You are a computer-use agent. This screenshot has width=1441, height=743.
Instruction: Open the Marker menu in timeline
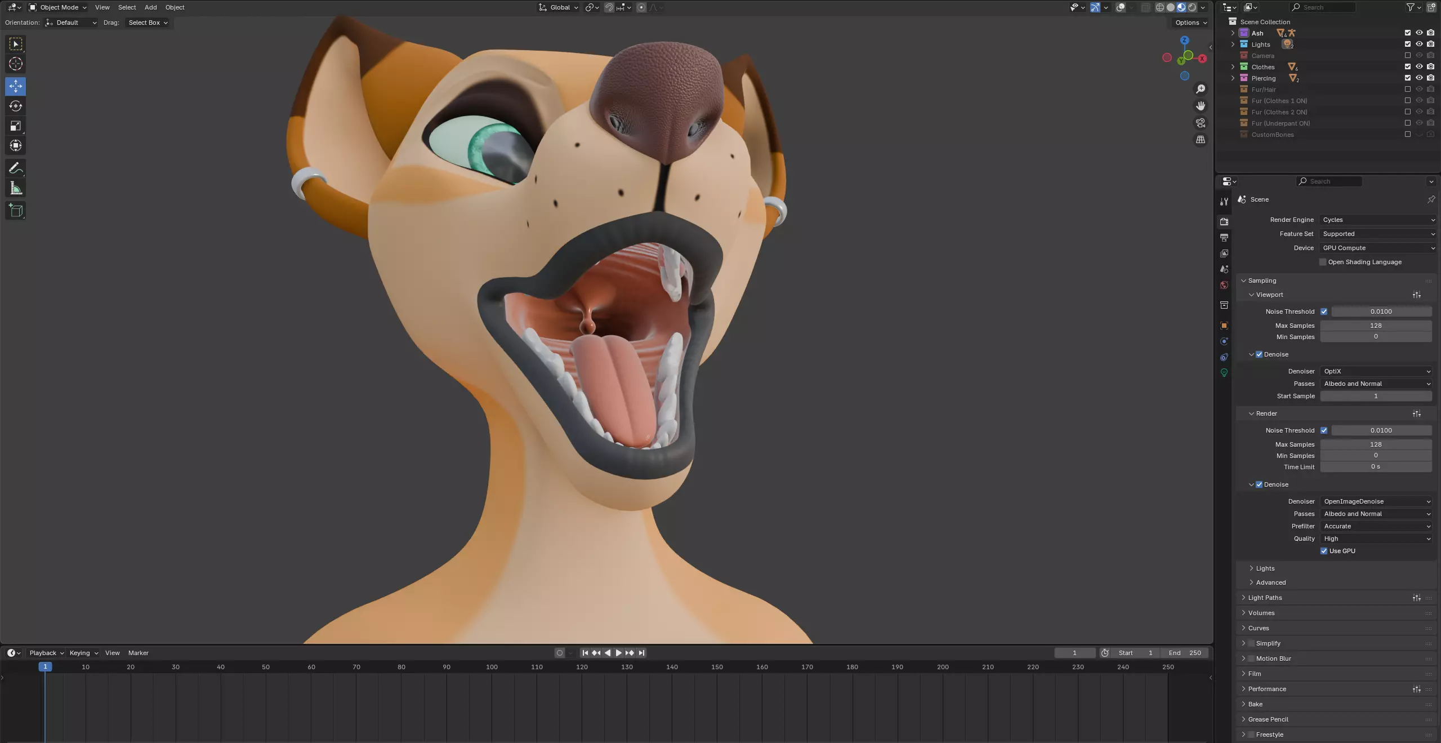pyautogui.click(x=138, y=653)
